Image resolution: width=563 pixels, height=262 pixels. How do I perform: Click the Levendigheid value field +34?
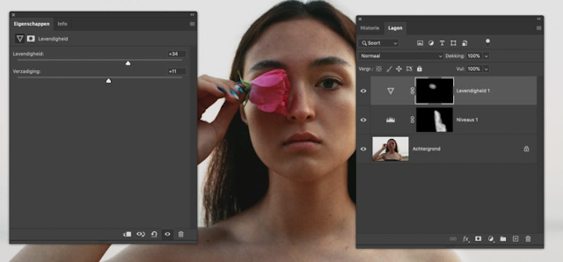[x=176, y=54]
